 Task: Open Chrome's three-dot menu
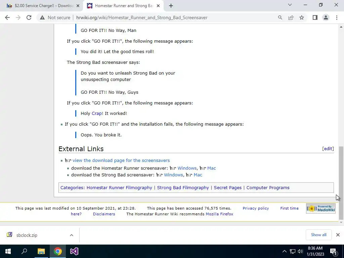(337, 17)
